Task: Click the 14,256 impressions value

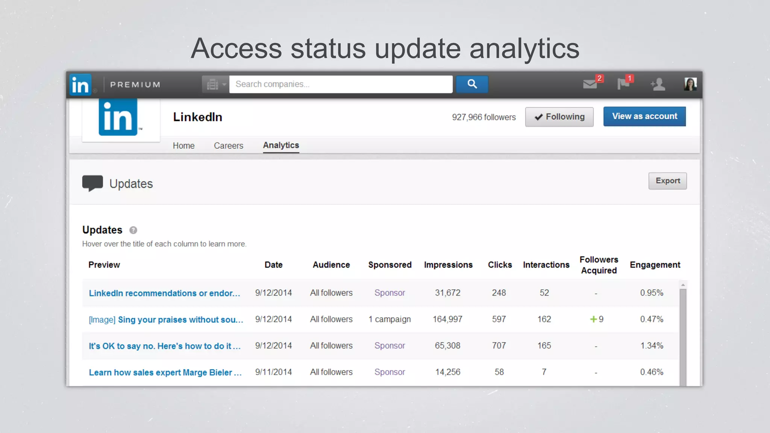Action: 447,372
